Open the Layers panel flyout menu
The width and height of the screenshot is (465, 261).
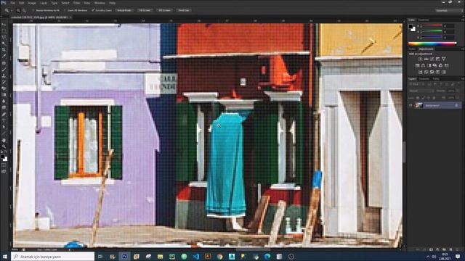point(462,79)
